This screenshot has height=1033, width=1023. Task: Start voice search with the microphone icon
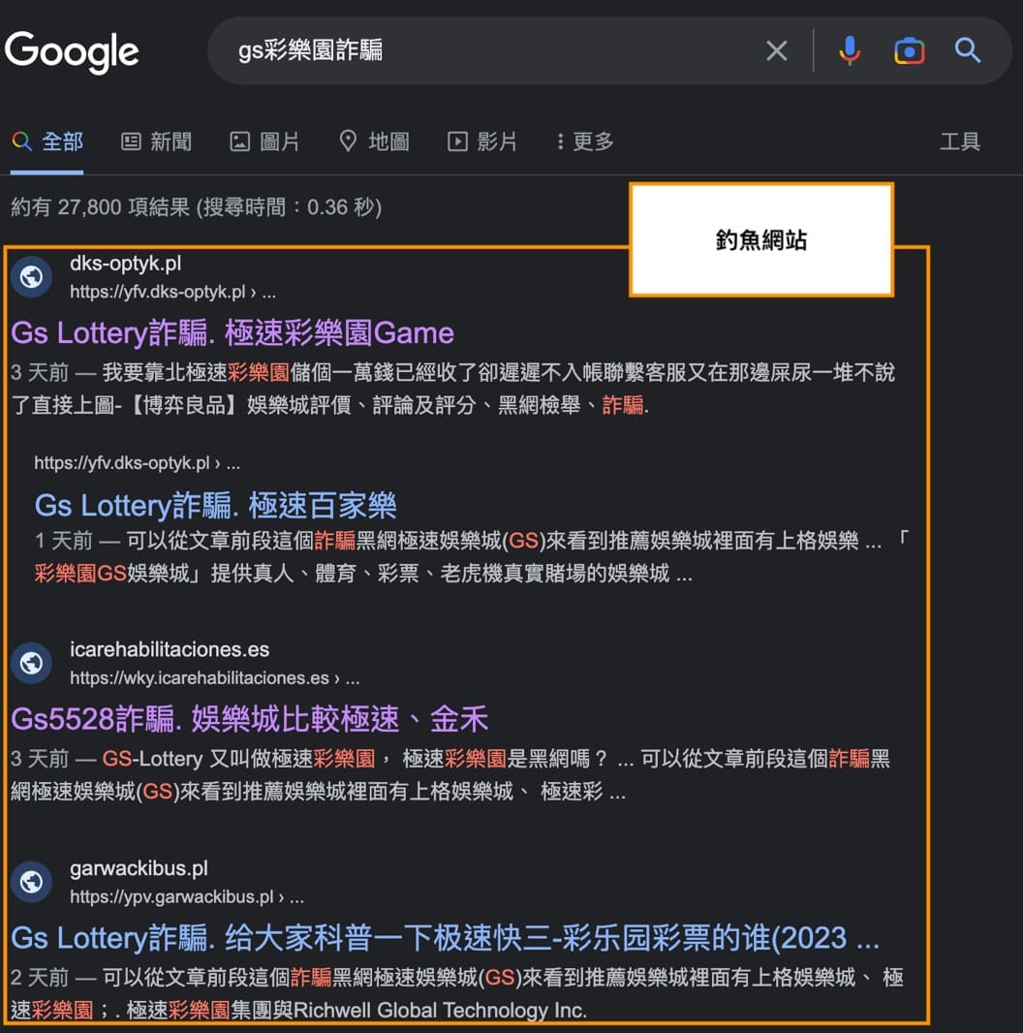click(849, 50)
